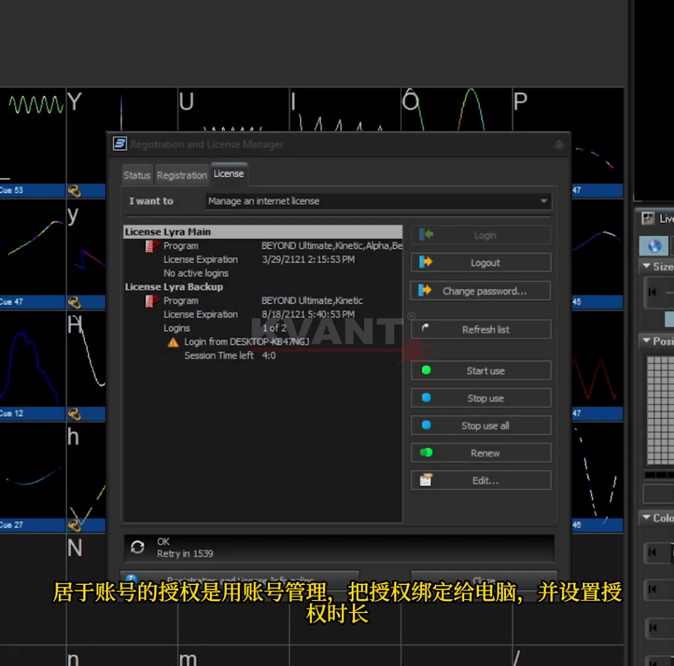Click the "Session Time left" row
The height and width of the screenshot is (666, 674).
point(230,356)
